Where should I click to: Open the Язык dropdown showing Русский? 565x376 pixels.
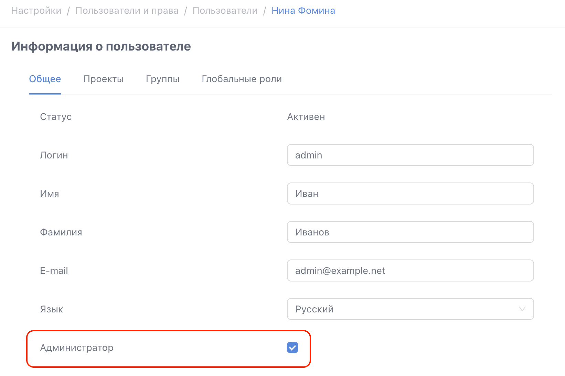pos(410,309)
